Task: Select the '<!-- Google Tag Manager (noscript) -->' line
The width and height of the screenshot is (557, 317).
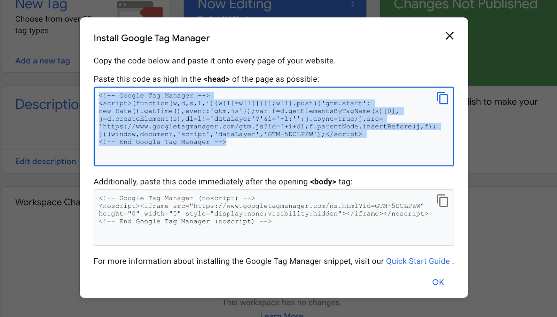Action: click(177, 198)
